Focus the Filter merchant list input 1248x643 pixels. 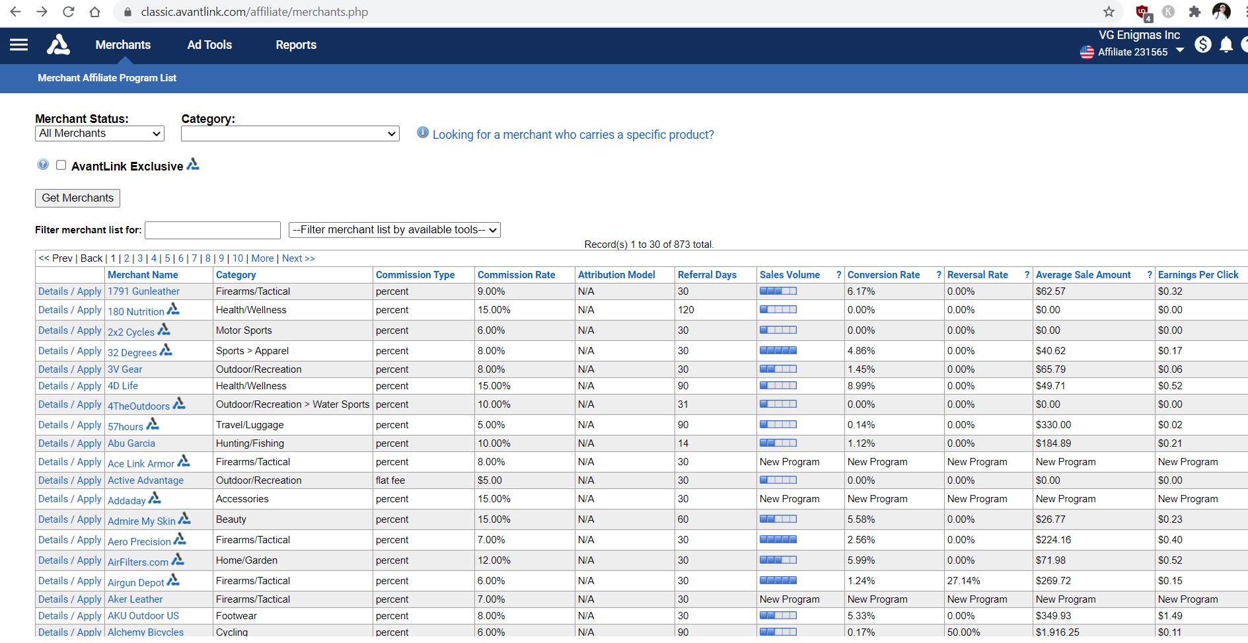213,230
